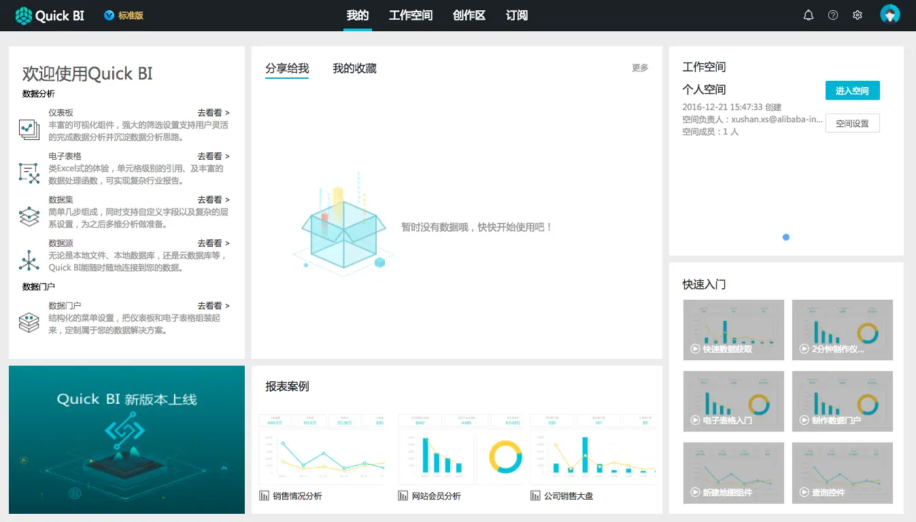The image size is (916, 522).
Task: Switch to the 我的 top tab
Action: point(358,16)
